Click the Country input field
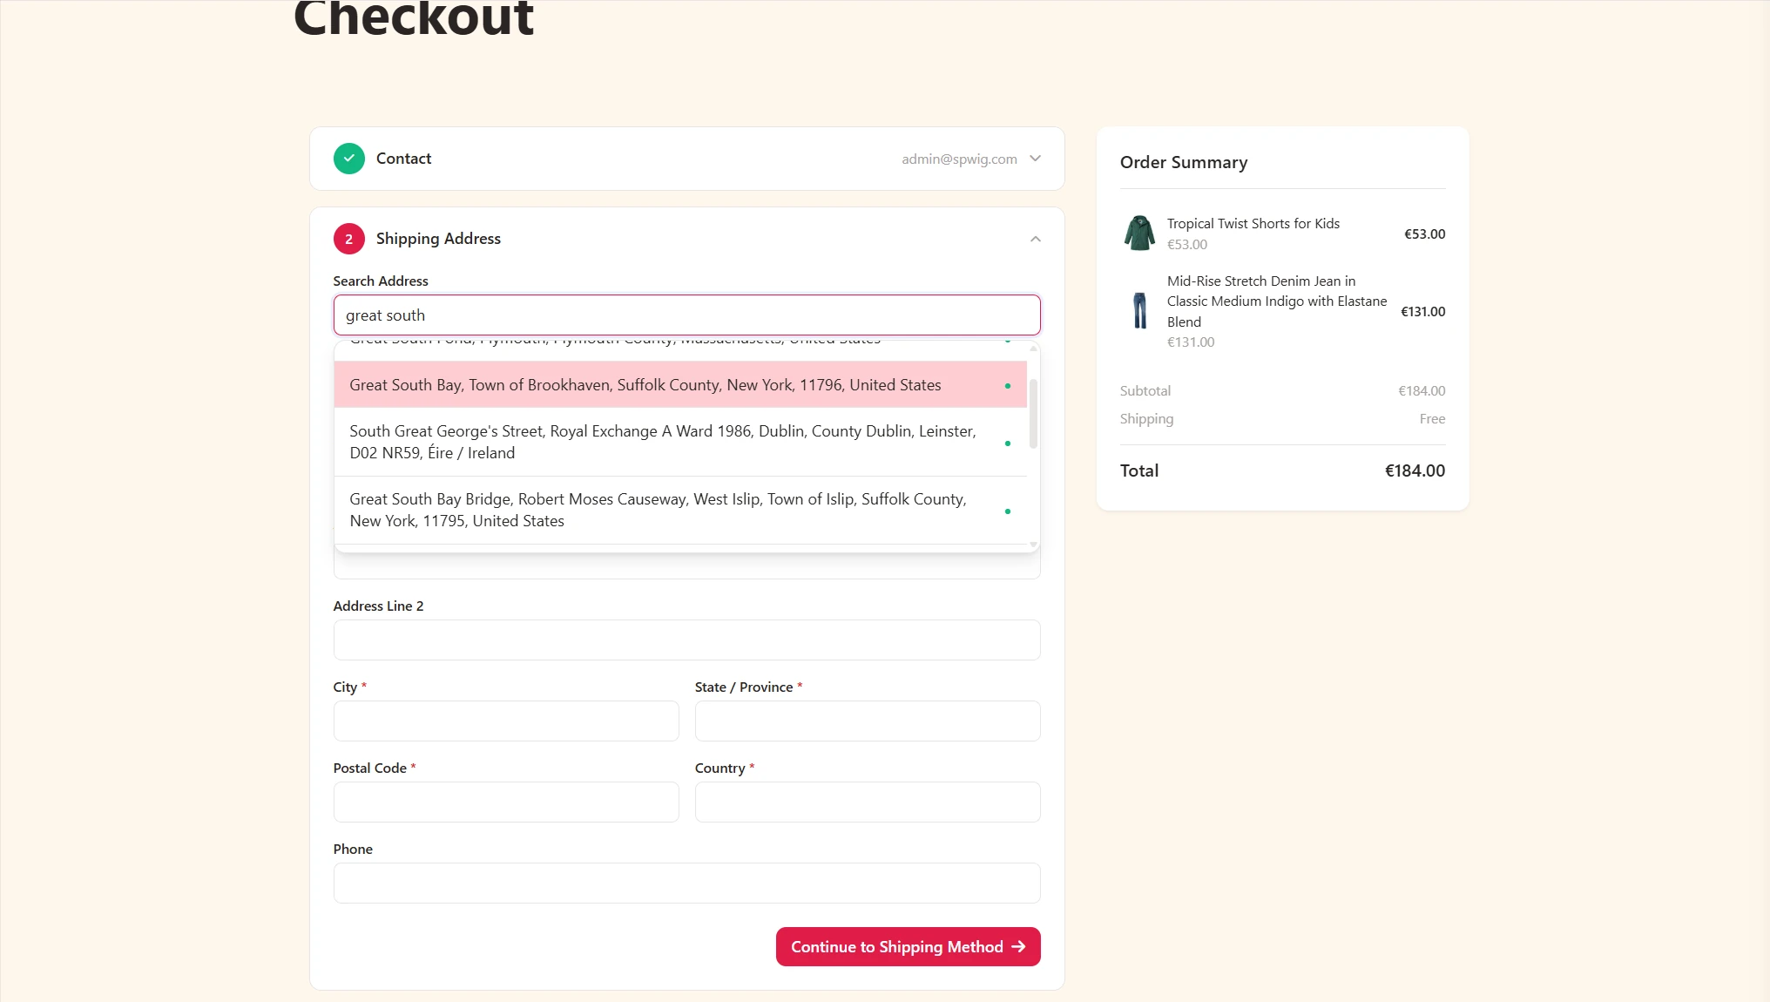The height and width of the screenshot is (1002, 1770). pyautogui.click(x=867, y=802)
